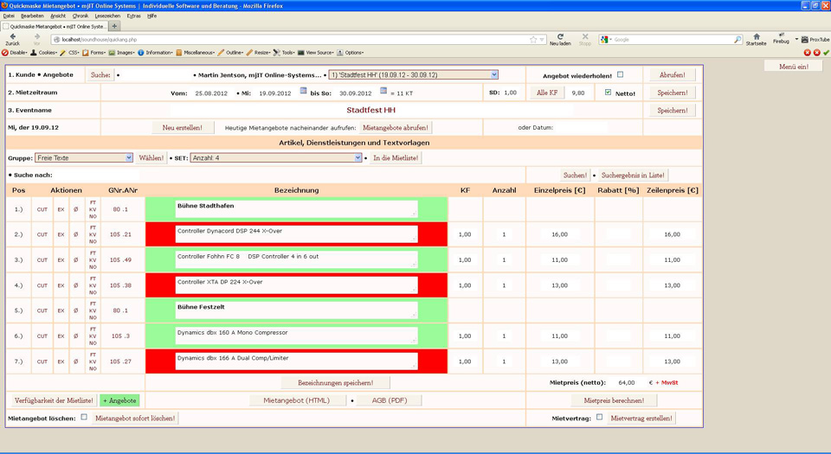Open new tab with plus icon
This screenshot has width=831, height=454.
(x=114, y=26)
